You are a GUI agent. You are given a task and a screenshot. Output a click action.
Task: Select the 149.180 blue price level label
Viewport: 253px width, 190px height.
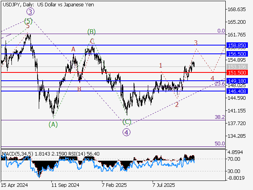coord(237,81)
